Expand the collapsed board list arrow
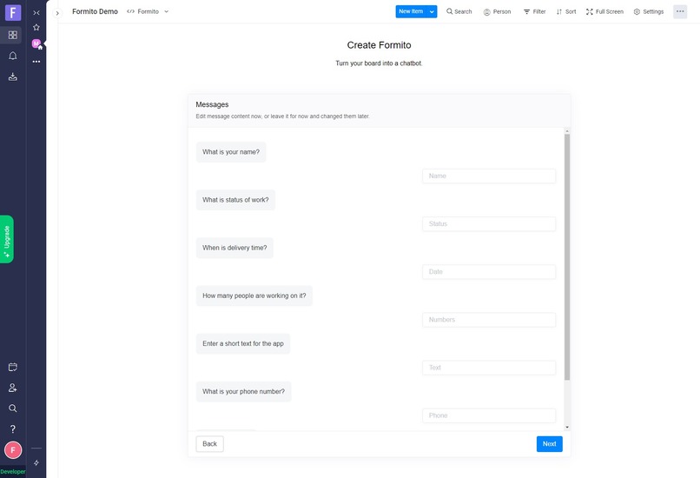This screenshot has width=700, height=478. click(57, 13)
